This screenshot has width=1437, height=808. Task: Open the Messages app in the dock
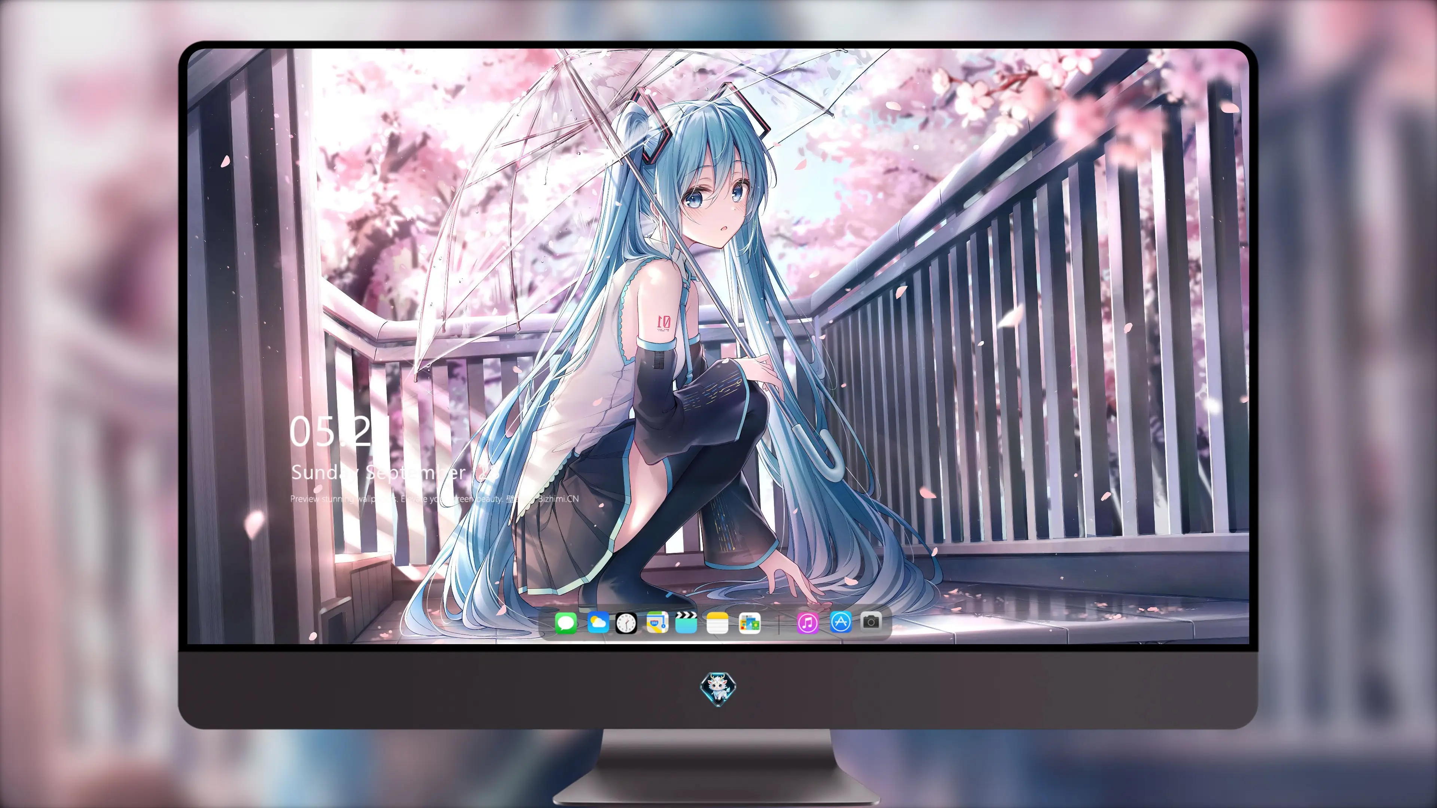point(566,623)
